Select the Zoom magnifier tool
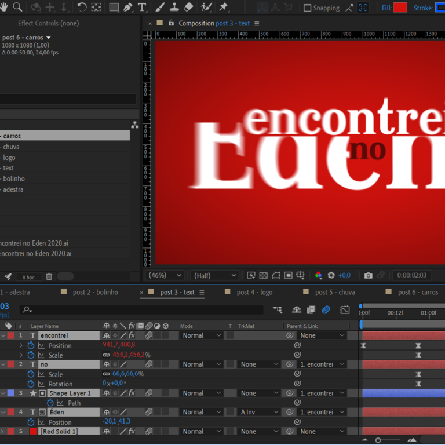The width and height of the screenshot is (445, 445). pos(17,8)
